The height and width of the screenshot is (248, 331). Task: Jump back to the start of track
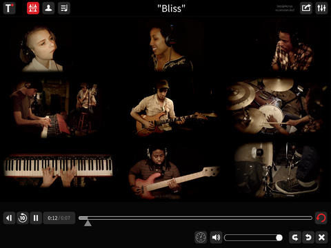pos(9,218)
